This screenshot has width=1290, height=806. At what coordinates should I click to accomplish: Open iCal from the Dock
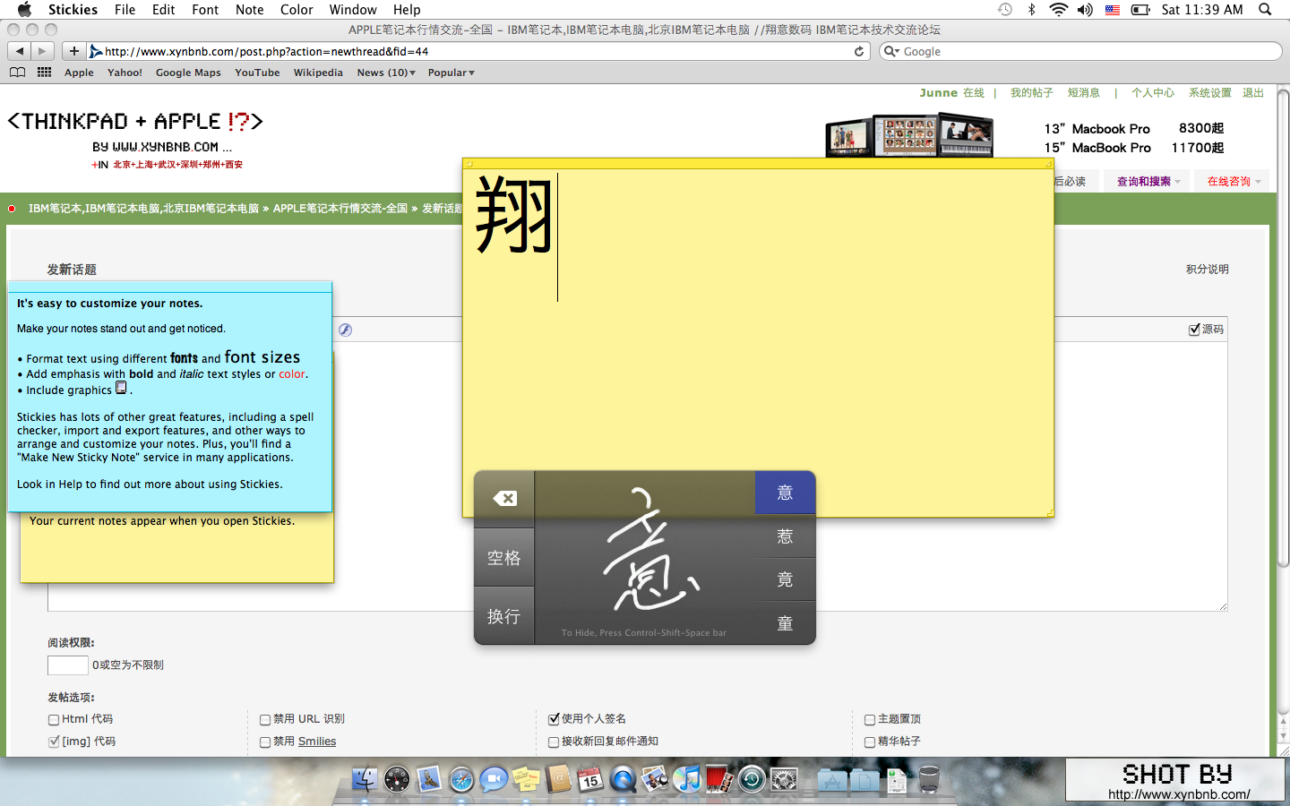pos(590,779)
